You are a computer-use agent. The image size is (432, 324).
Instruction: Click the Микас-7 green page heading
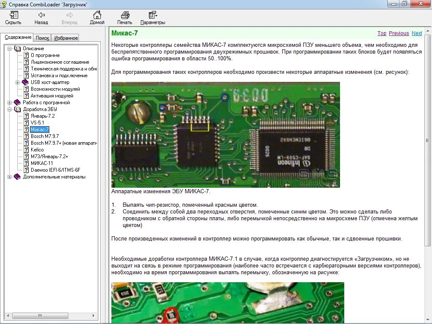pyautogui.click(x=124, y=33)
